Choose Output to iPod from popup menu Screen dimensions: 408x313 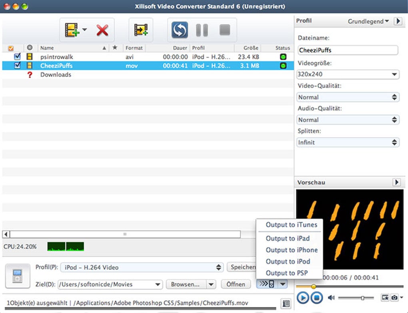tap(288, 261)
